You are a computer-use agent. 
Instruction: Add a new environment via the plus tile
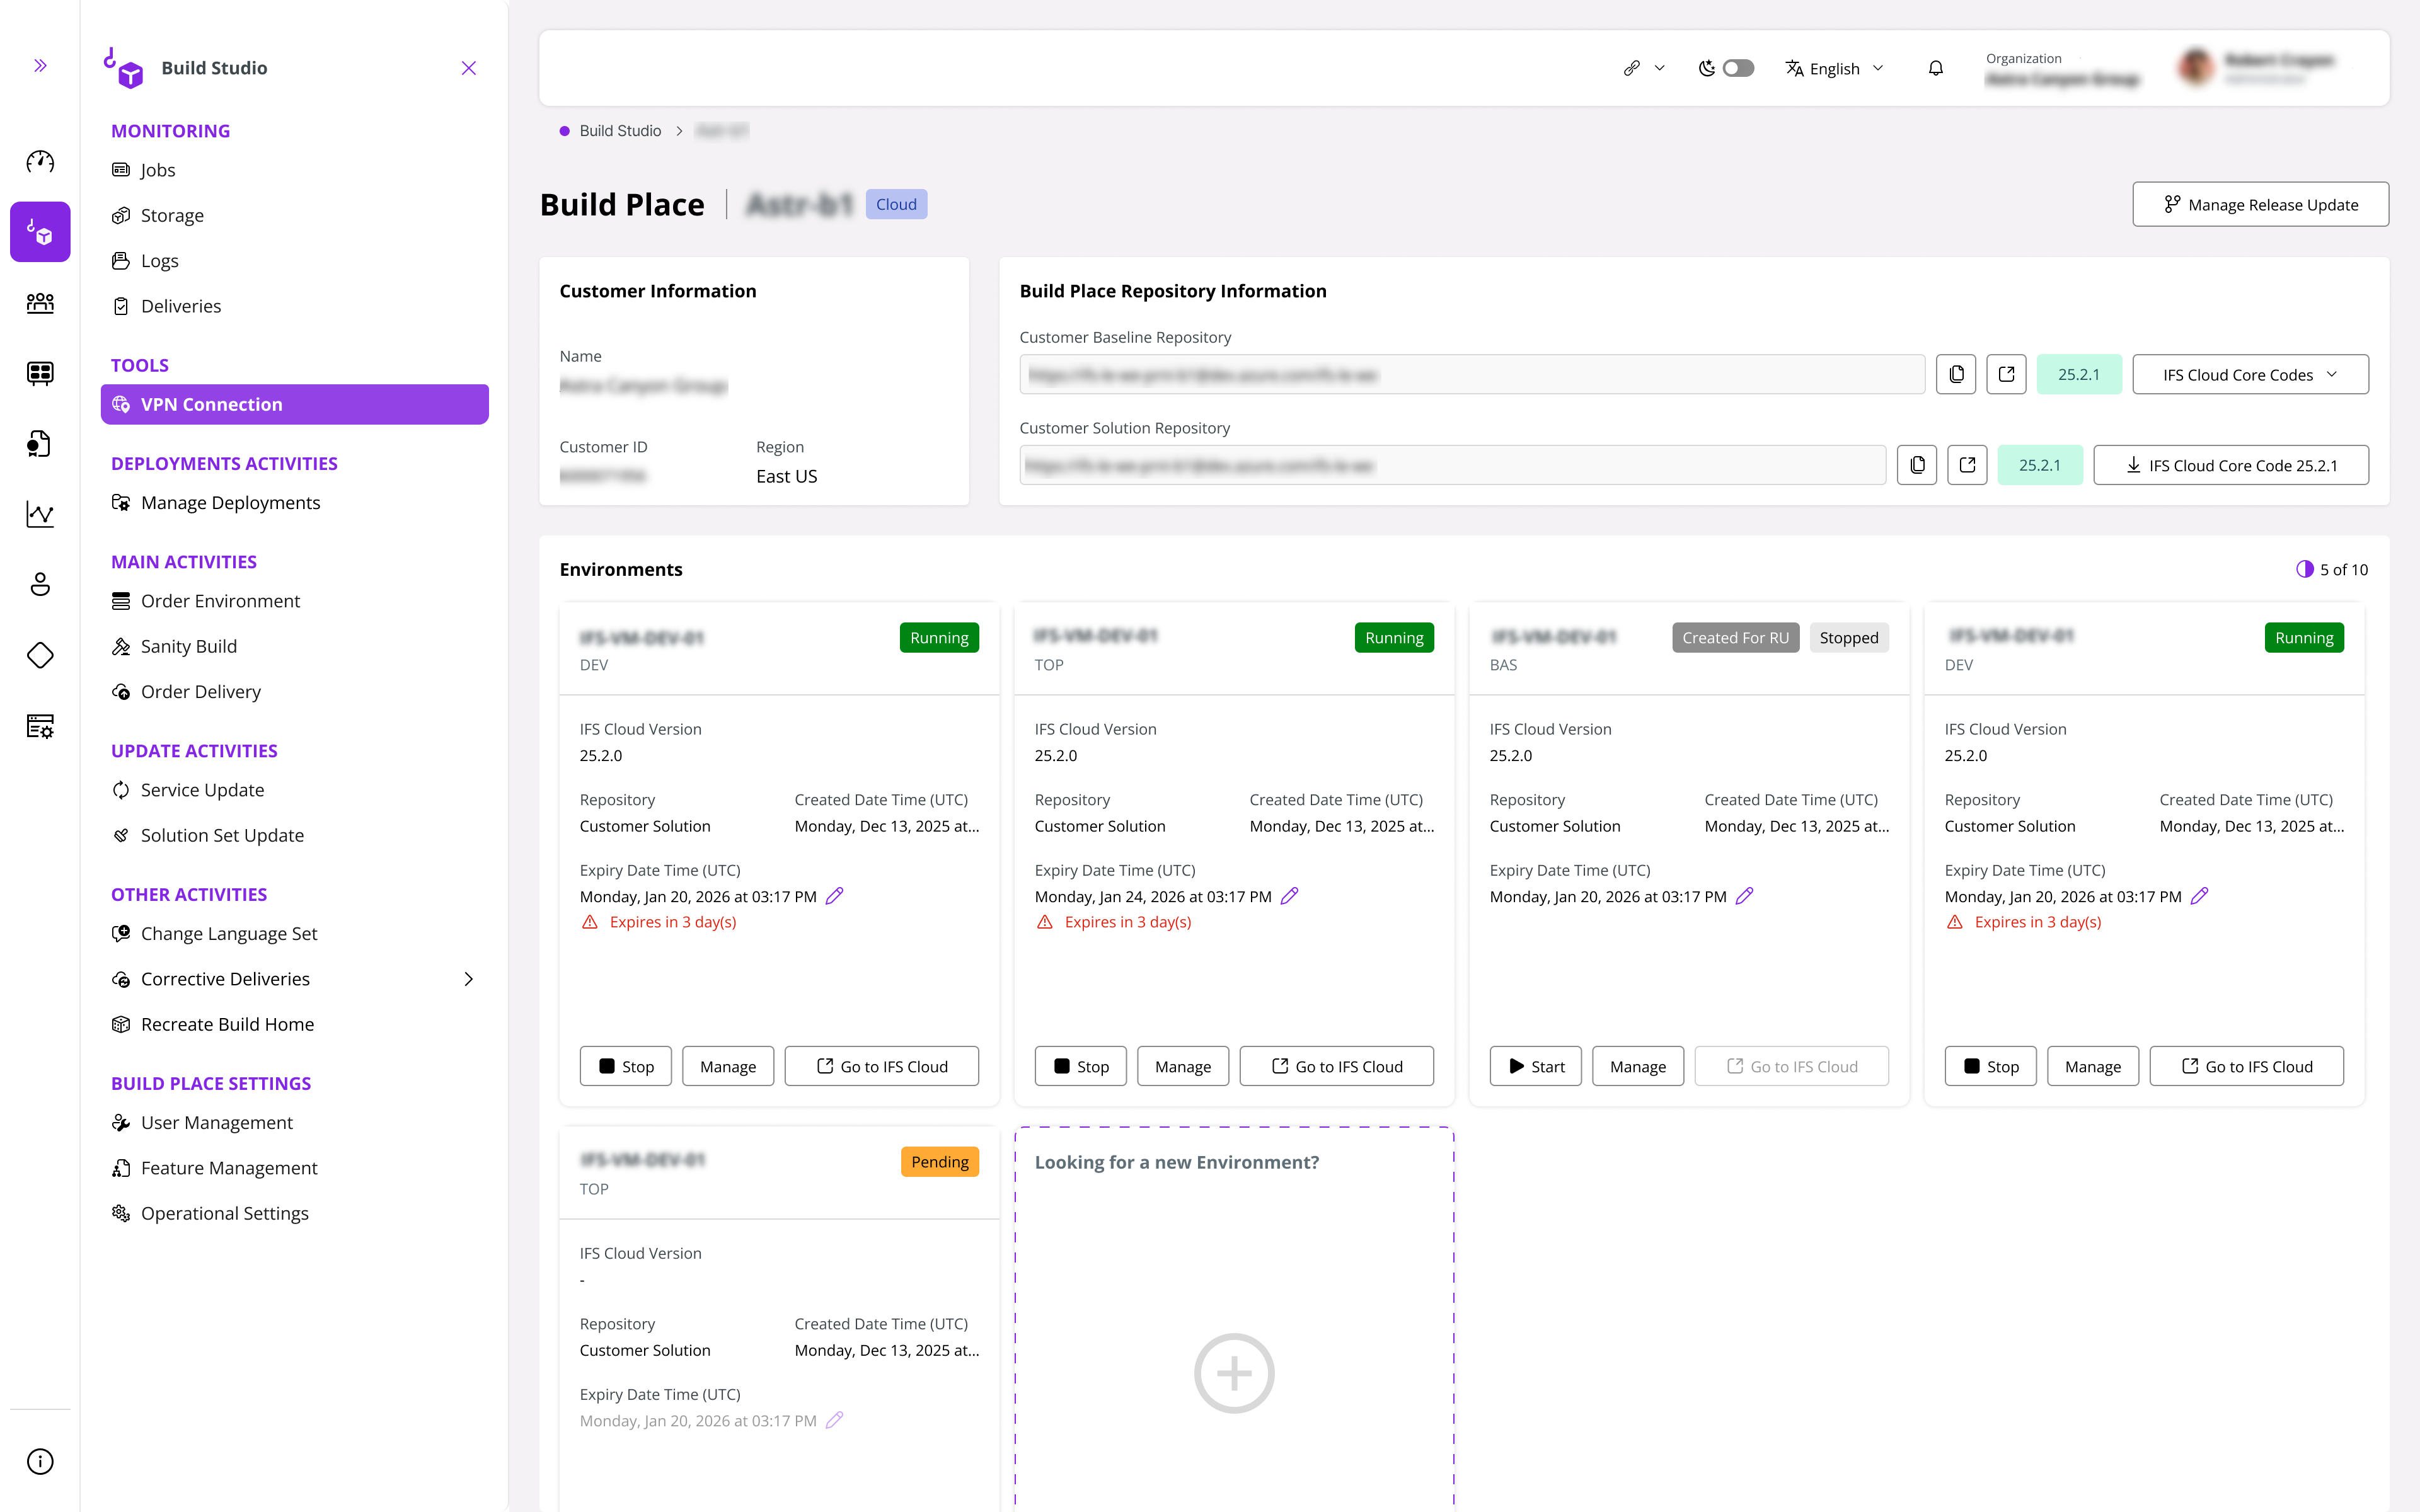(1233, 1373)
